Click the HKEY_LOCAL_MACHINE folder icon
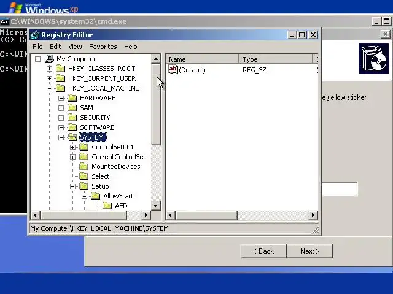Viewport: 393px width, 294px height. click(60, 88)
